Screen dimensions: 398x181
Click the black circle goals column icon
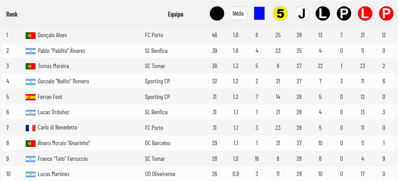point(217,14)
